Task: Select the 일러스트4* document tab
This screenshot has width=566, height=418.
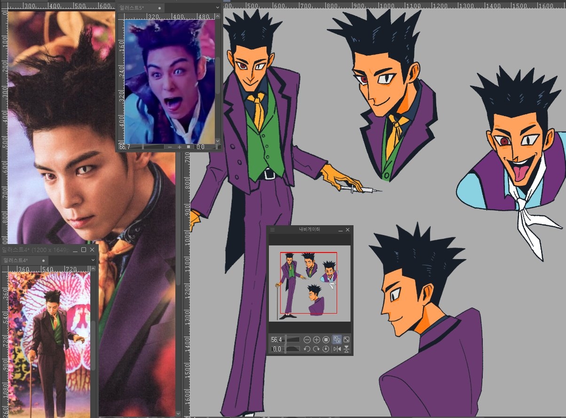Action: [16, 260]
